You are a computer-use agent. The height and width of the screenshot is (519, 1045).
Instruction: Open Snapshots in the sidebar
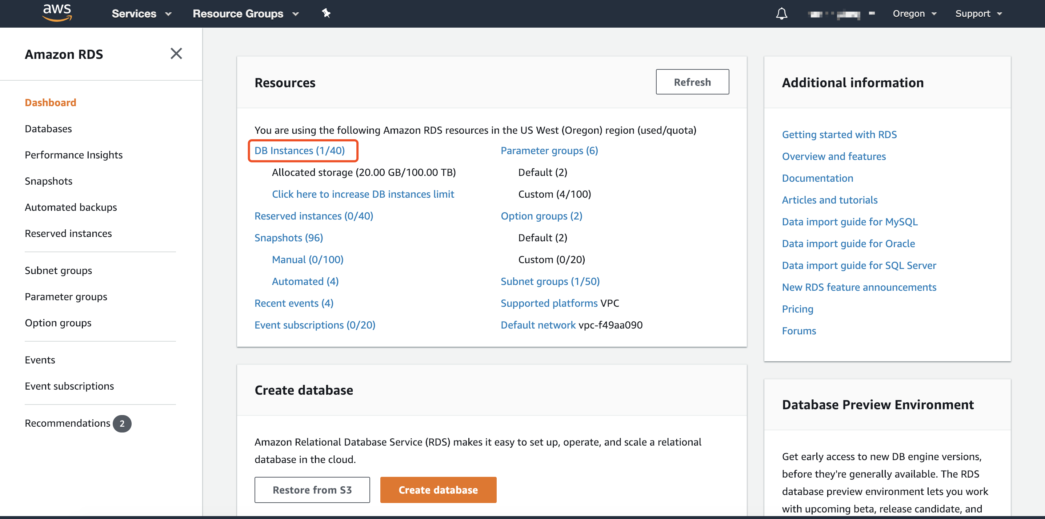[48, 181]
